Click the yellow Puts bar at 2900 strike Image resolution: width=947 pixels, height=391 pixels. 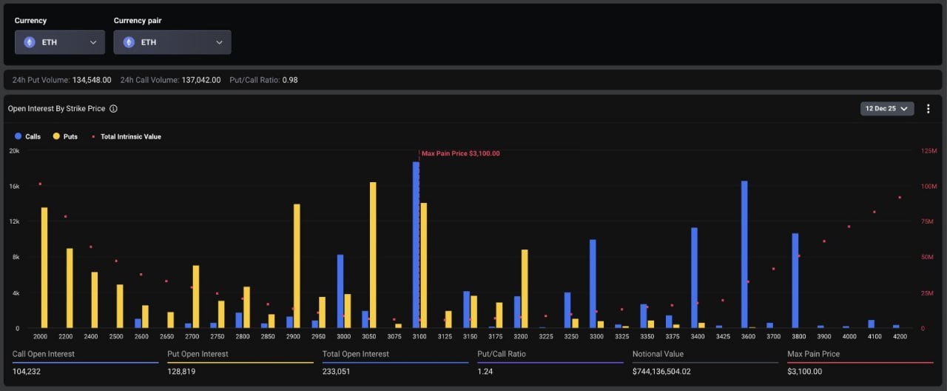tap(297, 266)
